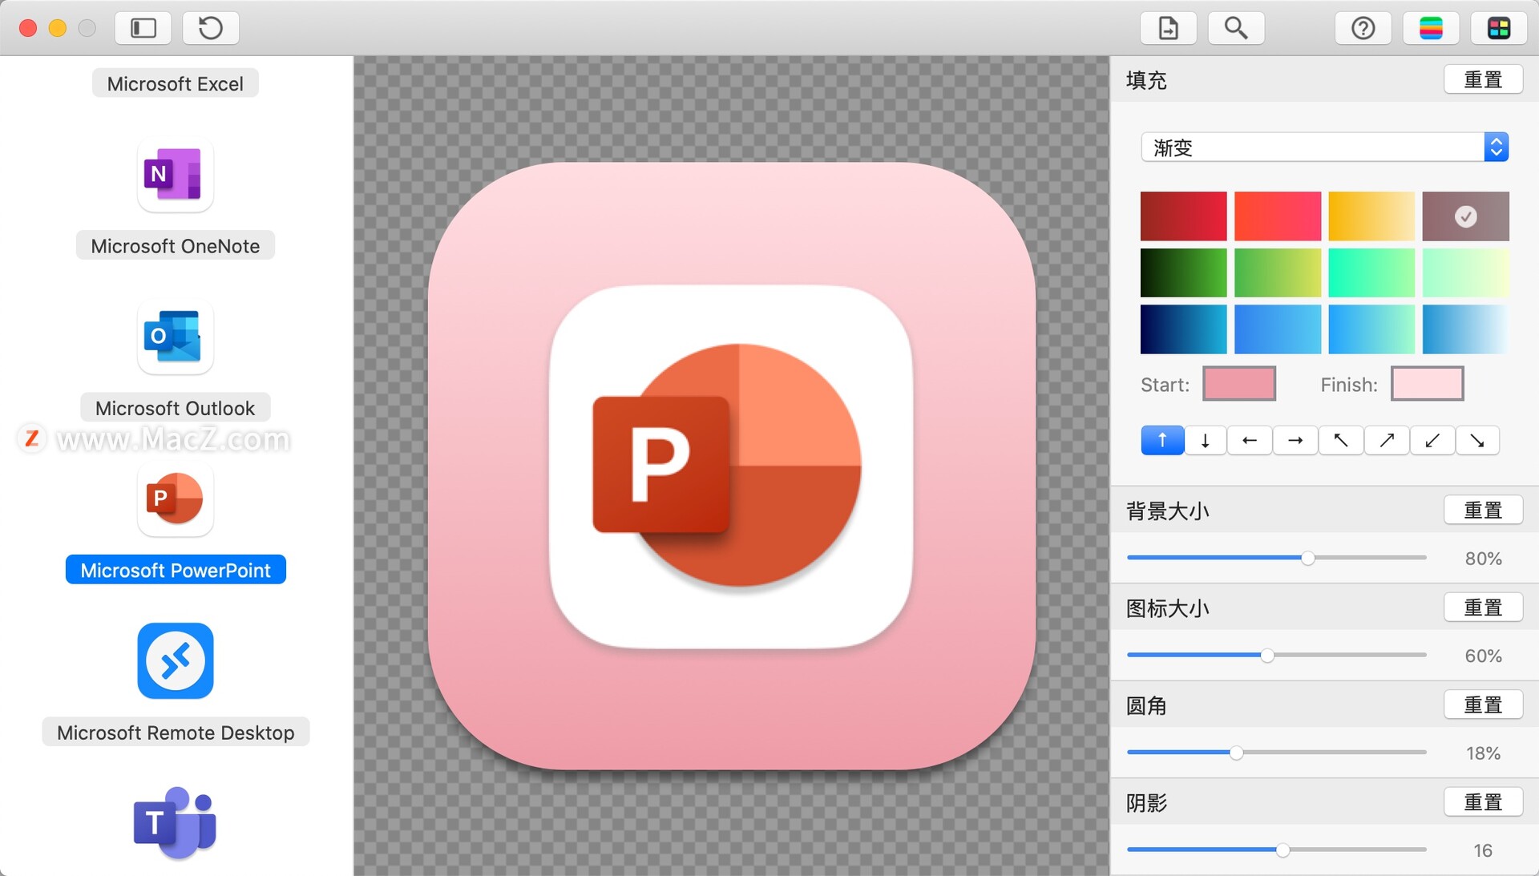Click the color stripes toolbar icon
This screenshot has width=1539, height=876.
pyautogui.click(x=1431, y=28)
